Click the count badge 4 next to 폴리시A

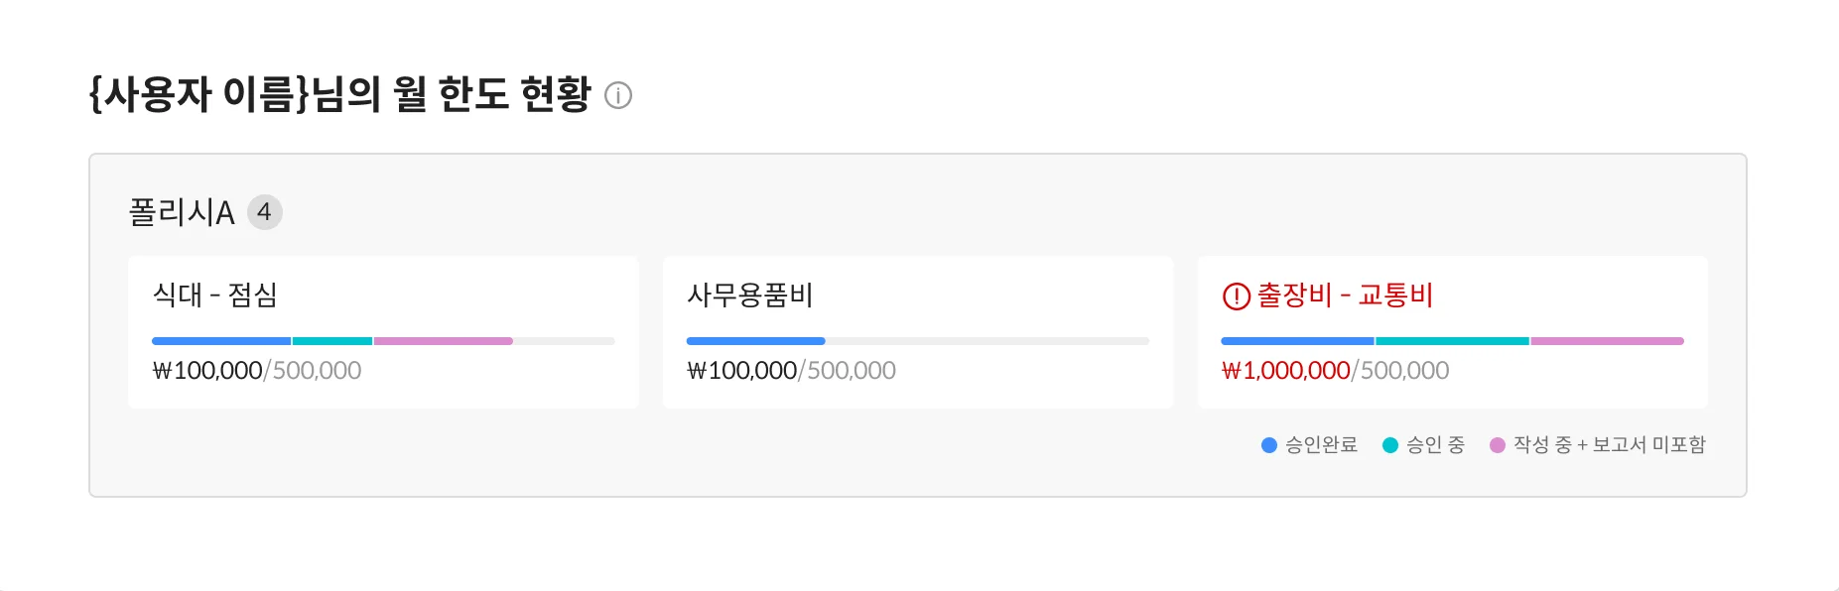tap(264, 212)
